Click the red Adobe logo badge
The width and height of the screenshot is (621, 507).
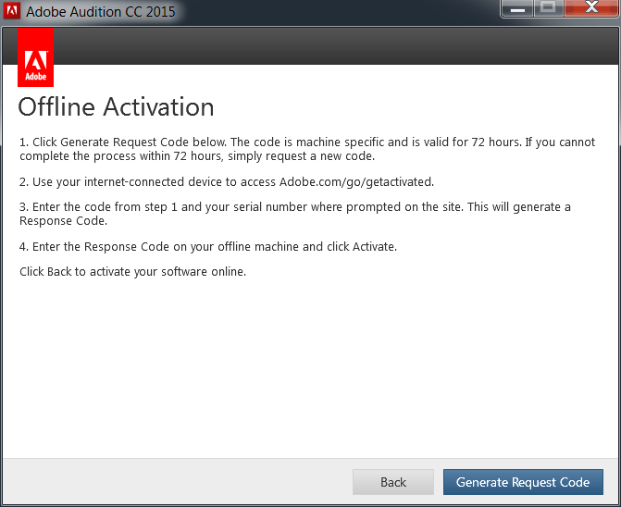coord(36,57)
